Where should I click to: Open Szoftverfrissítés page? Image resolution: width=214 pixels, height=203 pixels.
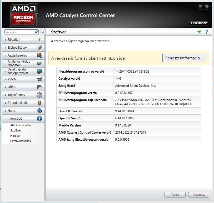click(21, 141)
